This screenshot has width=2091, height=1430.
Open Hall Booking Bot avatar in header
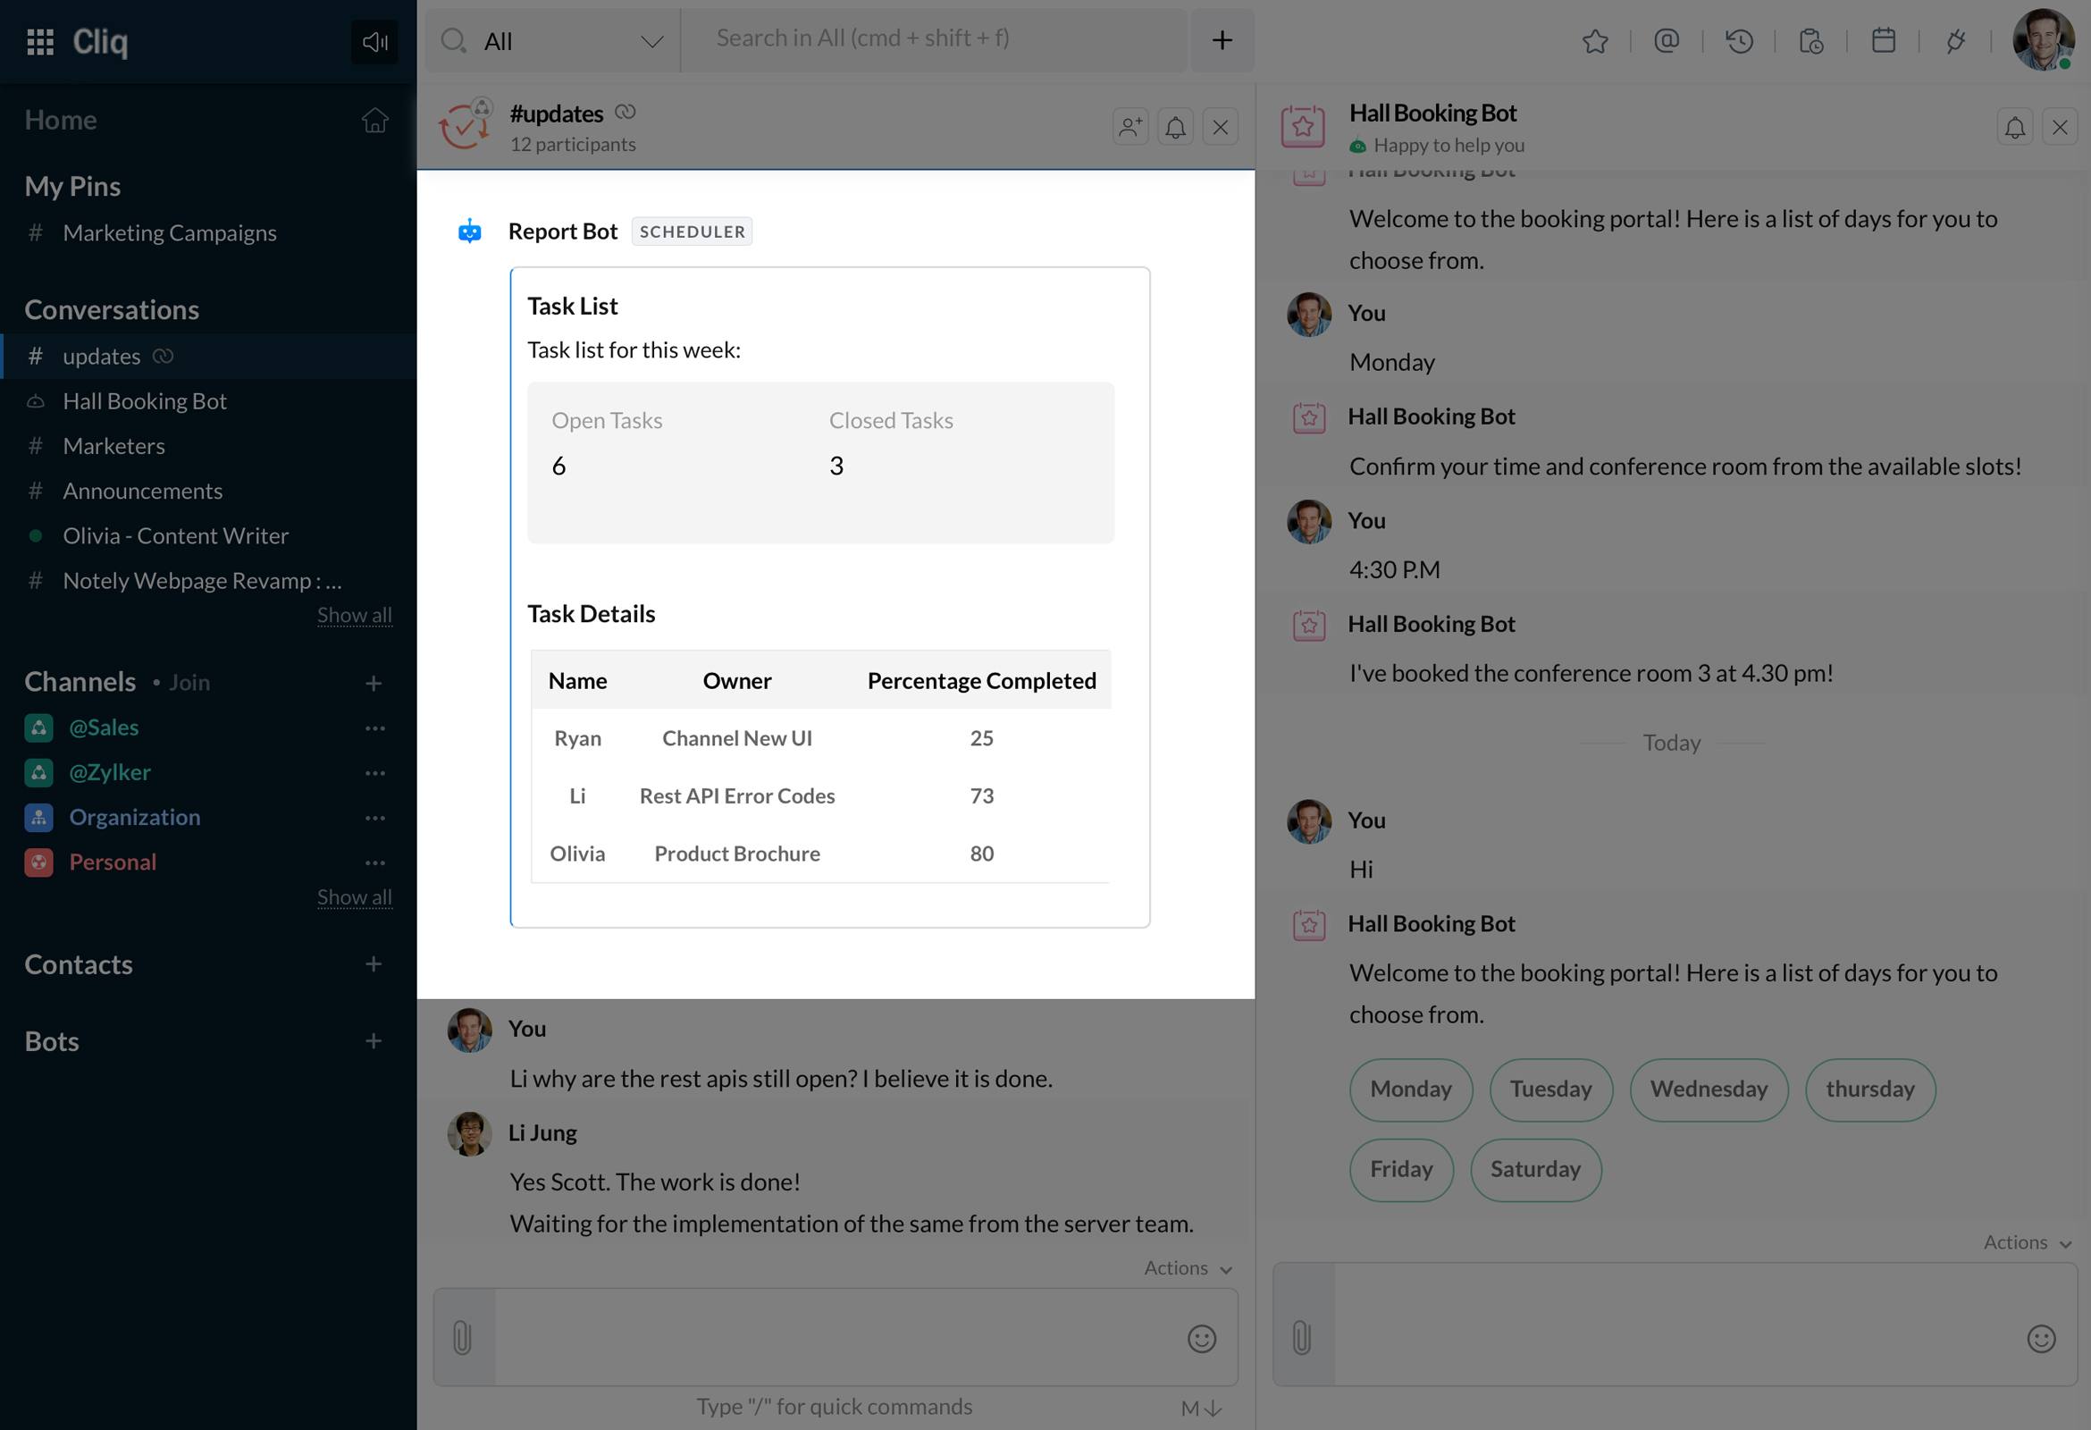[1303, 127]
